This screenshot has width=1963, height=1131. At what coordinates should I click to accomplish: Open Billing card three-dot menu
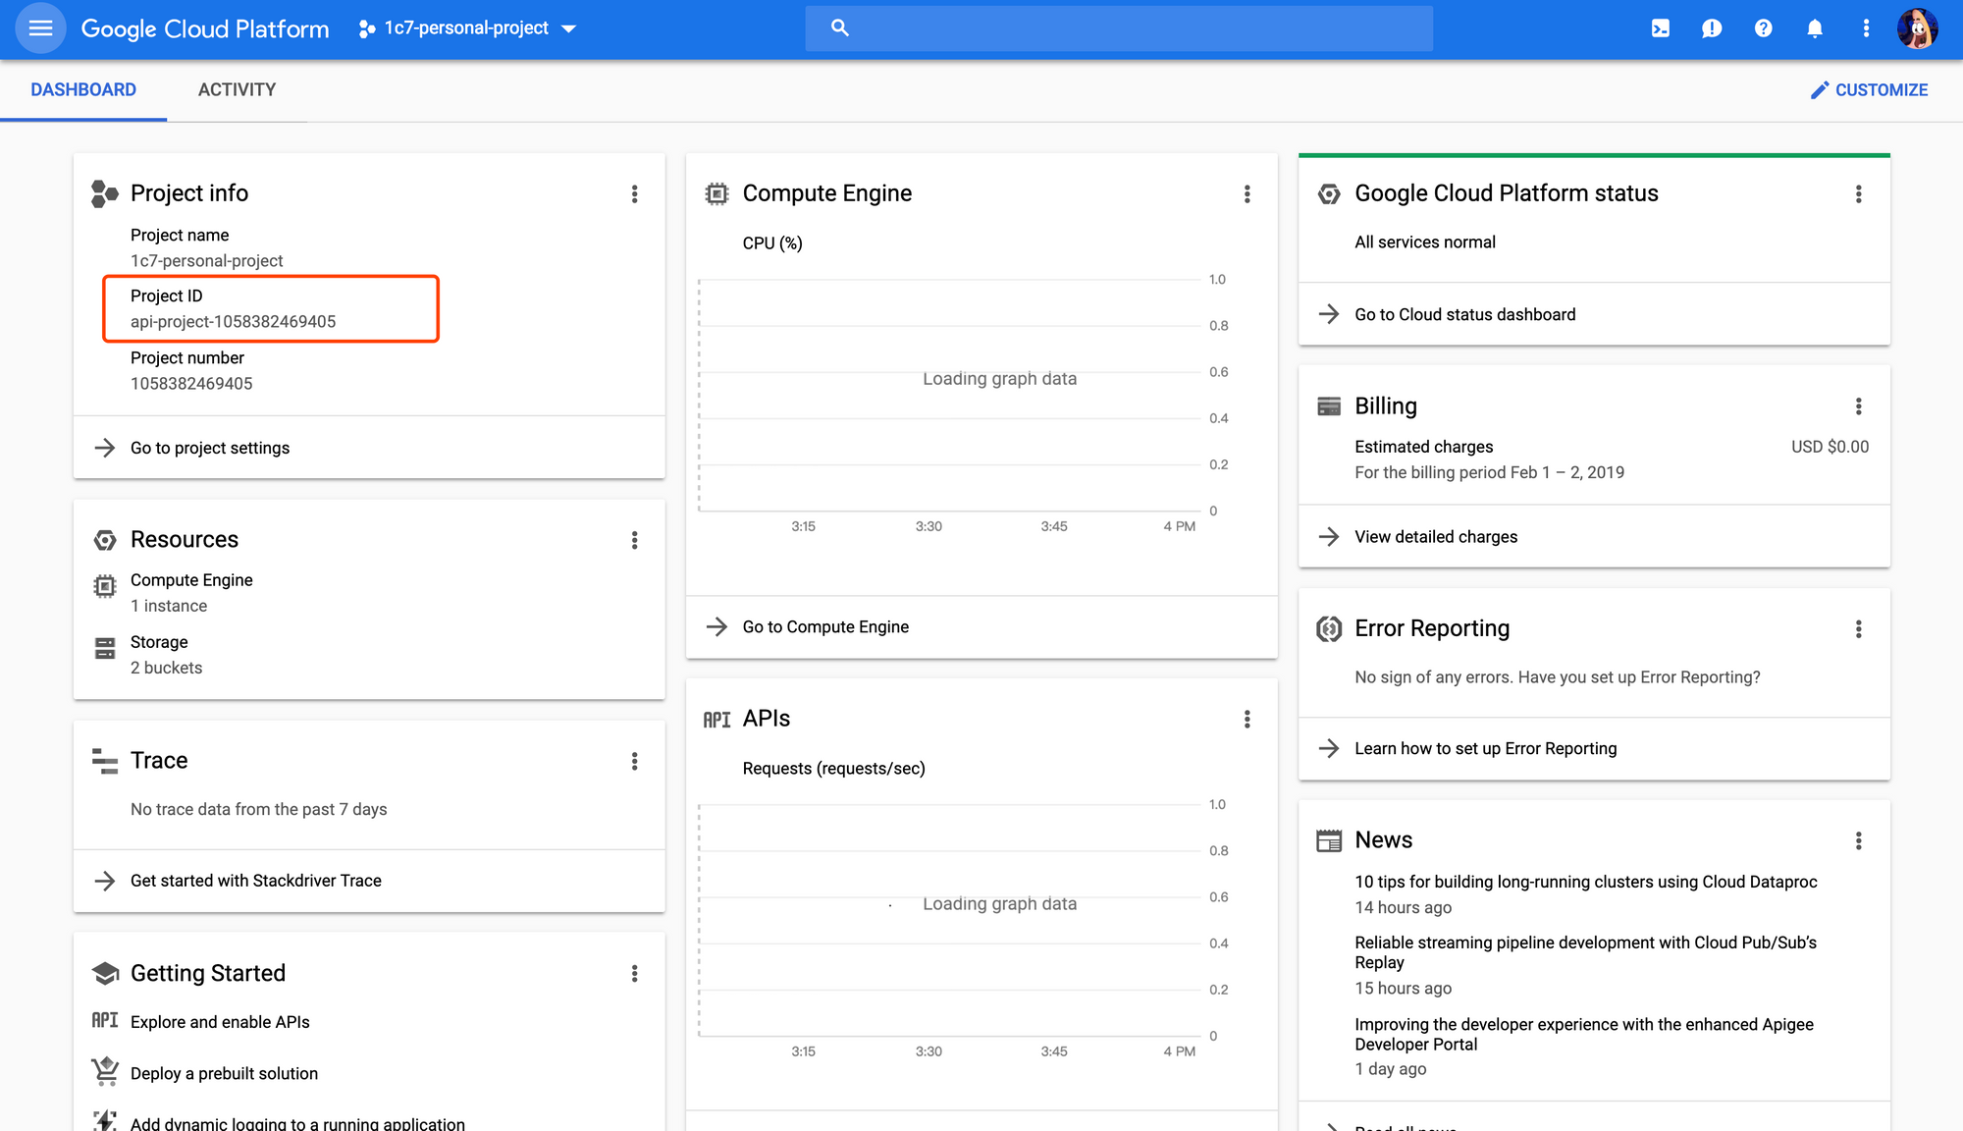[x=1858, y=406]
